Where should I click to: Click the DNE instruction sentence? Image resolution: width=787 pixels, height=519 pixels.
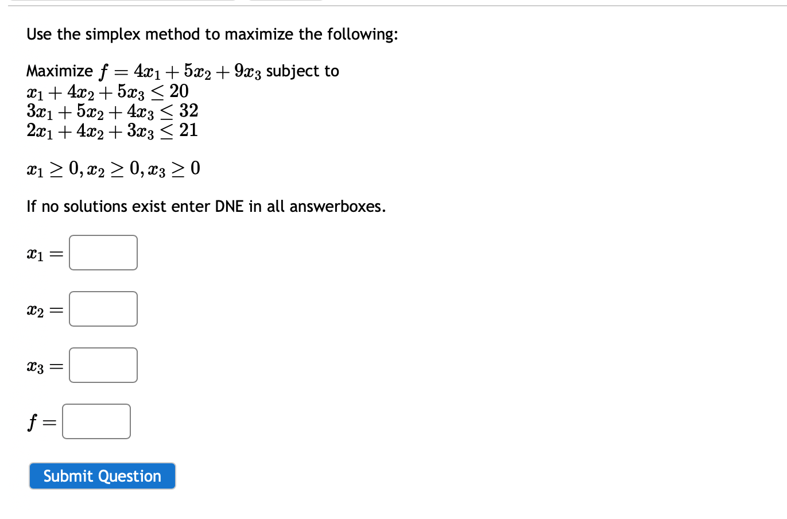(206, 206)
